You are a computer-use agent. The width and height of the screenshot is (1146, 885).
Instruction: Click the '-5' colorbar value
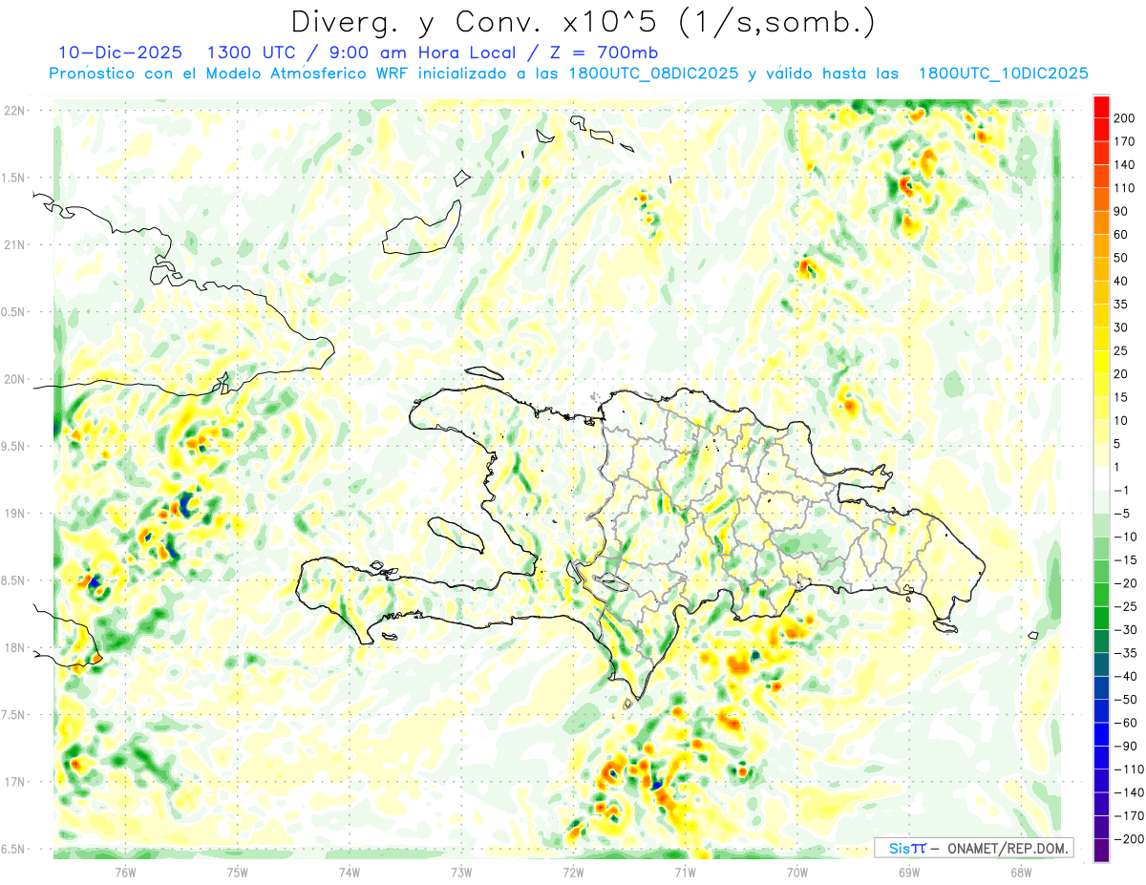pos(1122,514)
